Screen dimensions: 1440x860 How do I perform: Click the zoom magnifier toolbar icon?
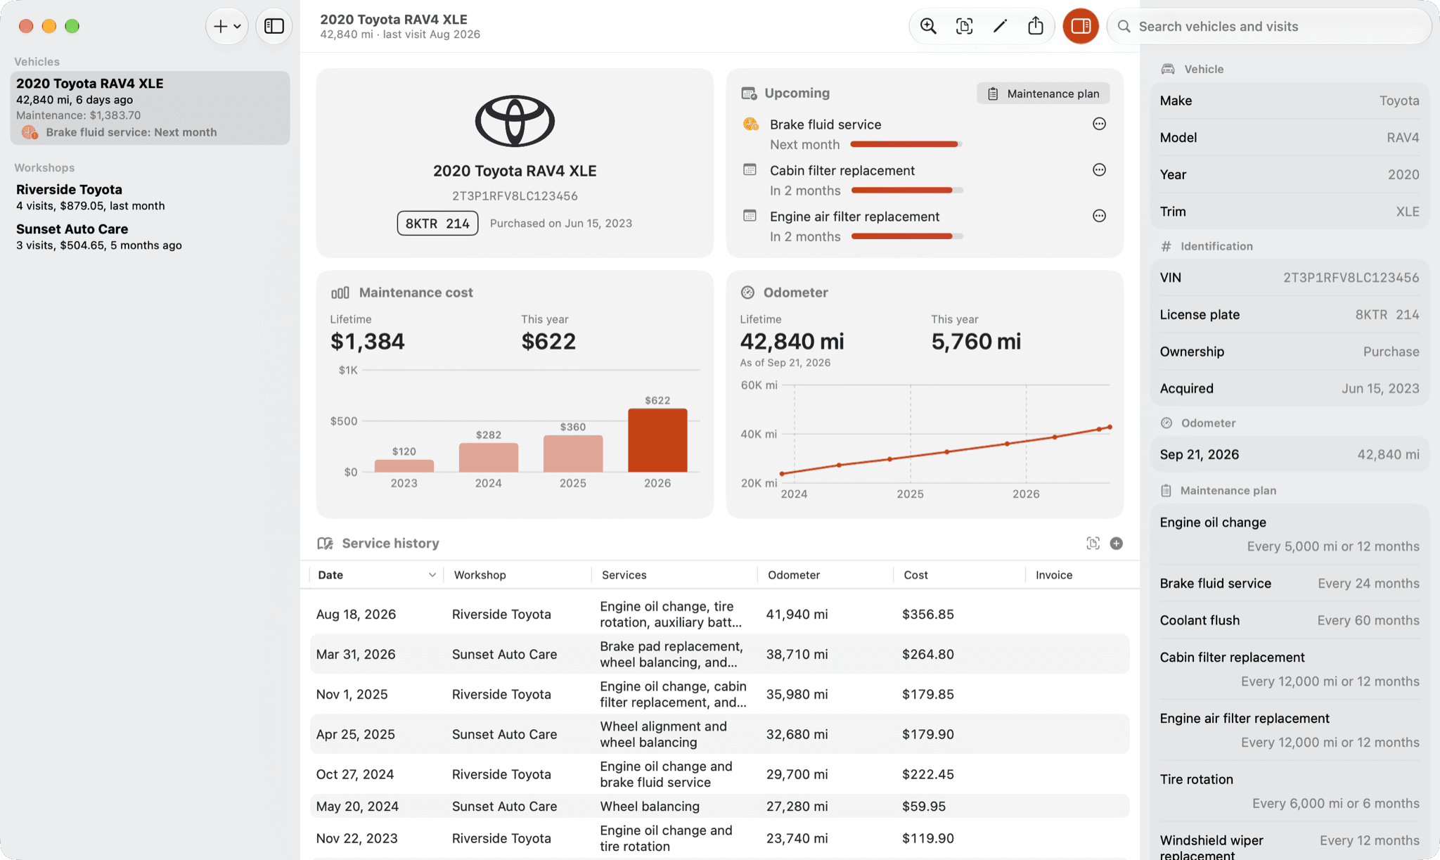click(x=928, y=26)
